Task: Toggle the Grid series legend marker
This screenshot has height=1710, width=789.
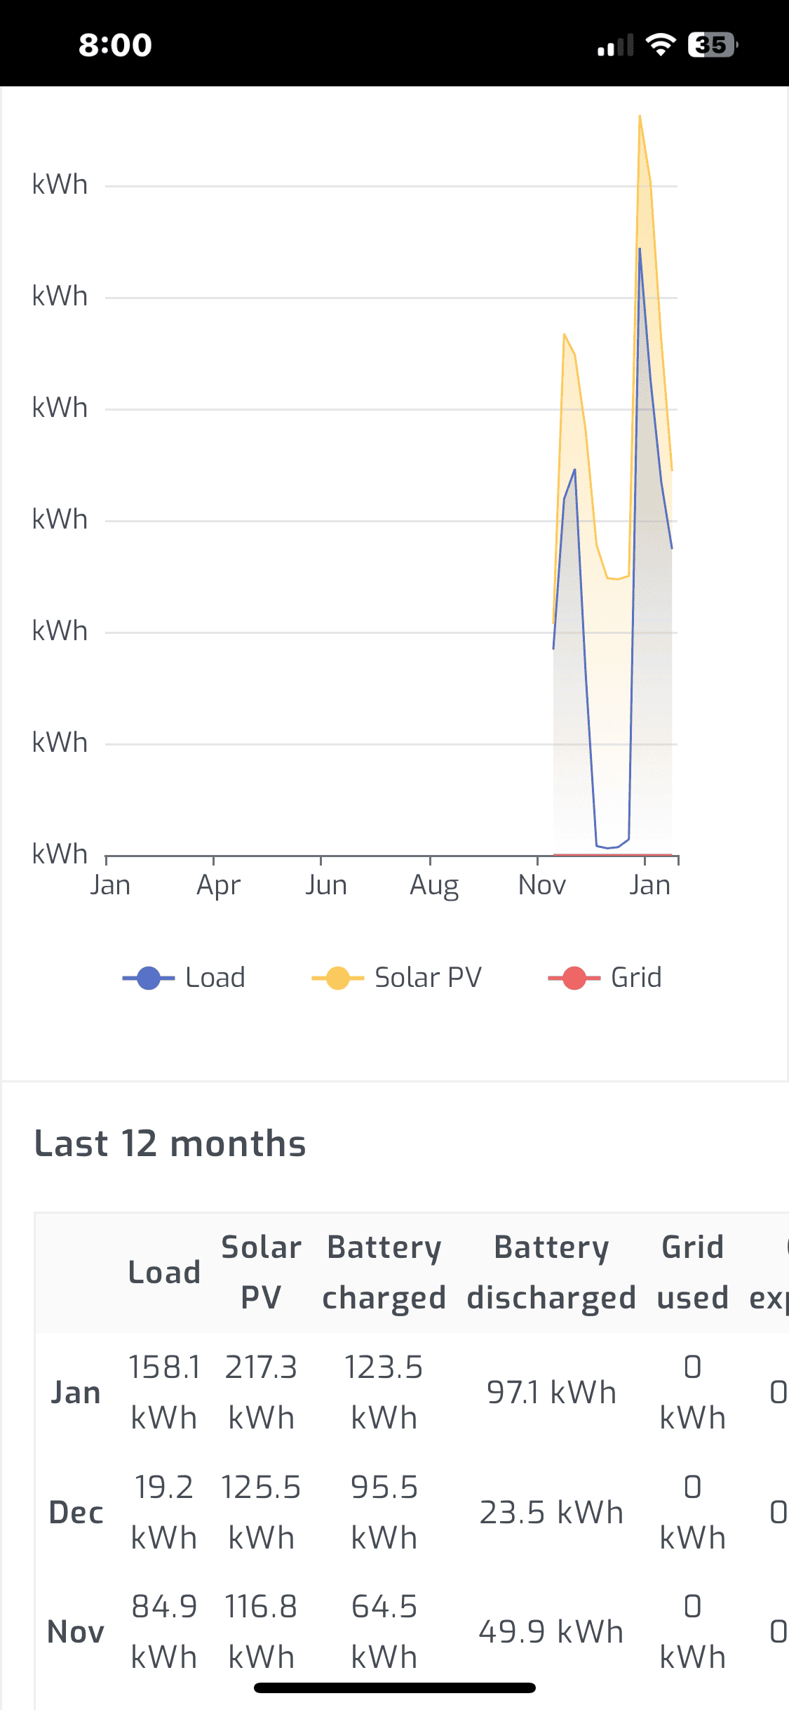Action: pos(574,978)
